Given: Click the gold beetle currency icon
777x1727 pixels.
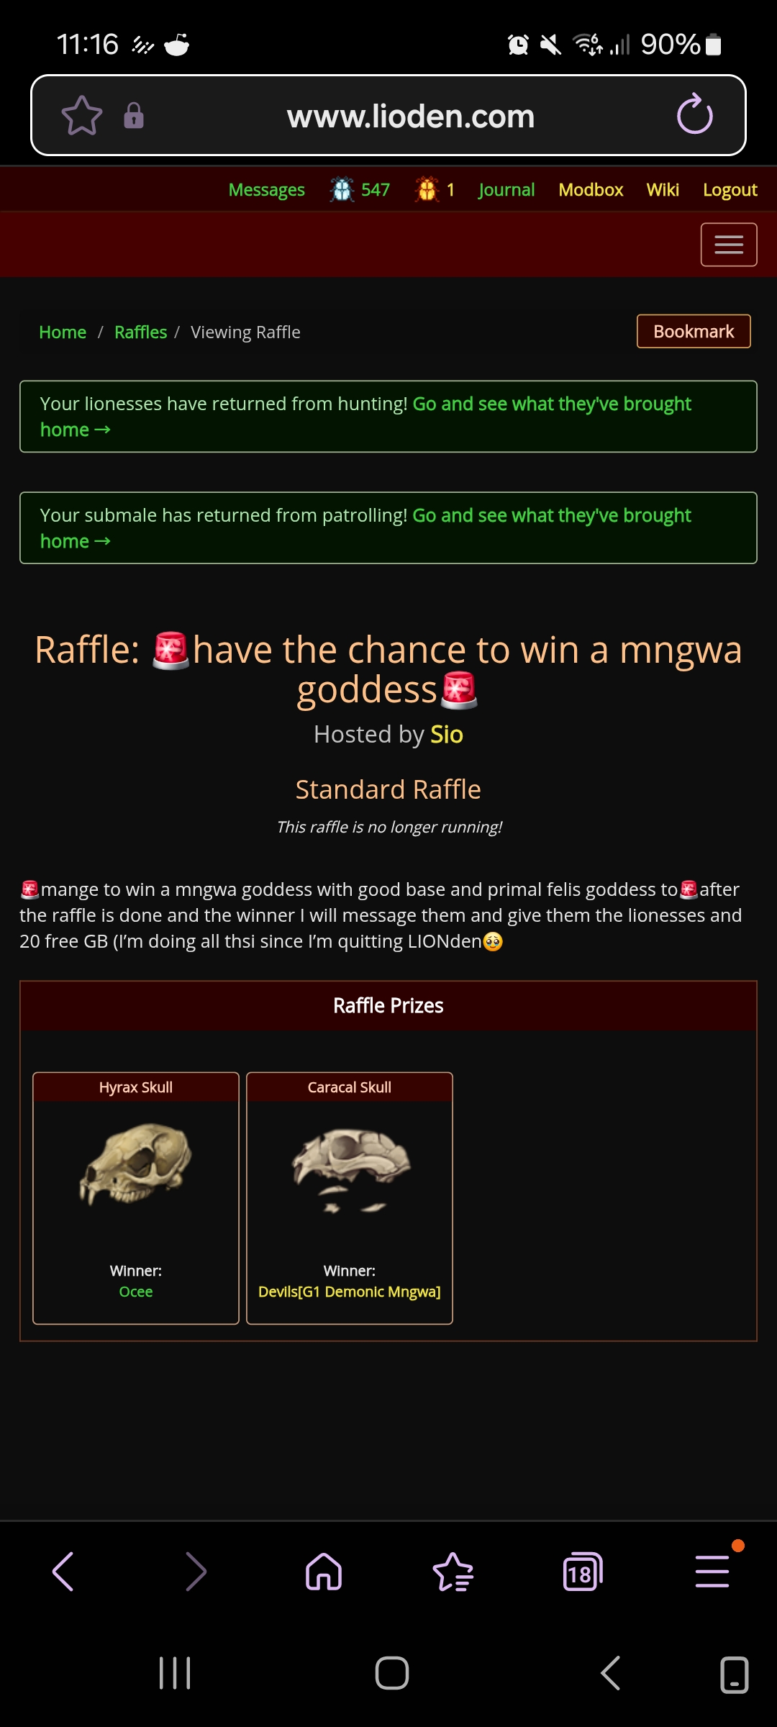Looking at the screenshot, I should click(x=427, y=190).
